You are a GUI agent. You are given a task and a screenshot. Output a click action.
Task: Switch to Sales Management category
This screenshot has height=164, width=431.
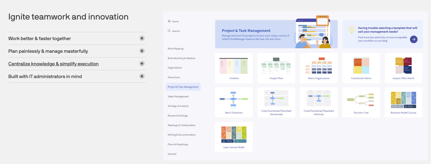click(178, 97)
